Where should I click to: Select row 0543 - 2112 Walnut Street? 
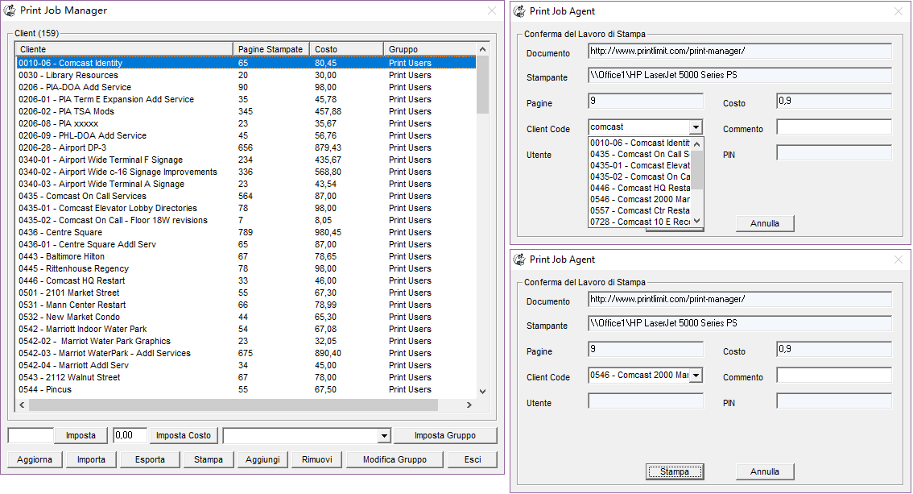(x=246, y=377)
